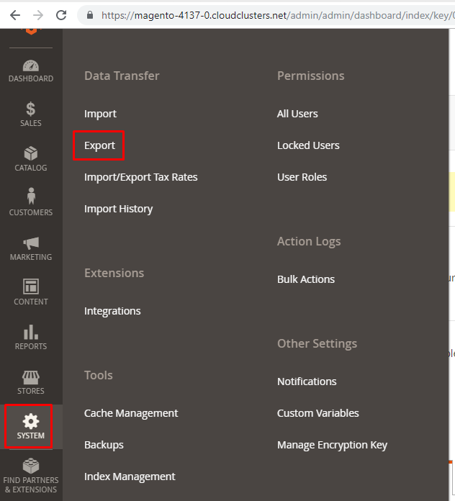
Task: Open the Customers person icon
Action: click(x=31, y=197)
